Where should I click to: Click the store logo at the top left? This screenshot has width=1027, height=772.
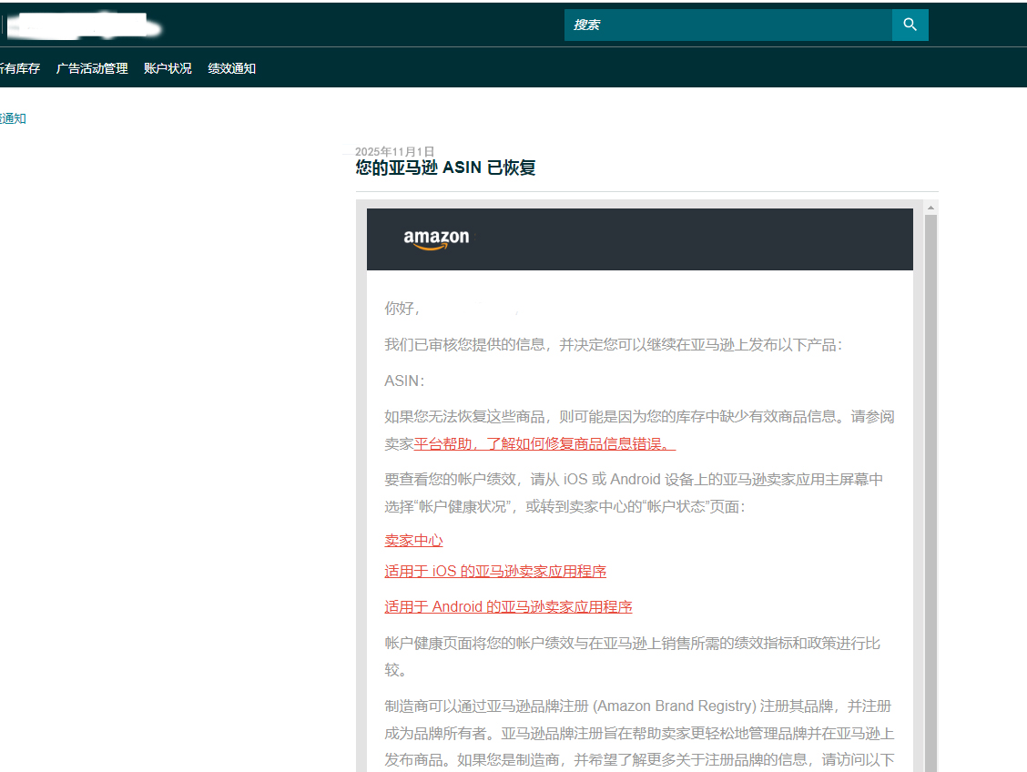(x=82, y=25)
